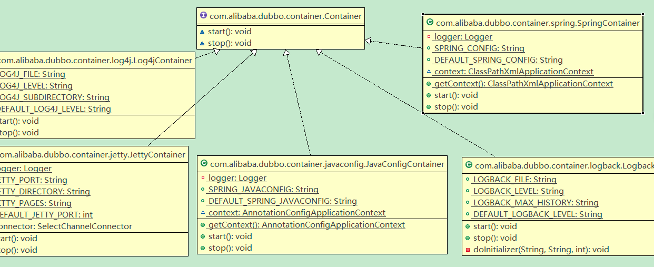Select the spring.SpringContainer class title
The image size is (654, 267).
pos(538,23)
